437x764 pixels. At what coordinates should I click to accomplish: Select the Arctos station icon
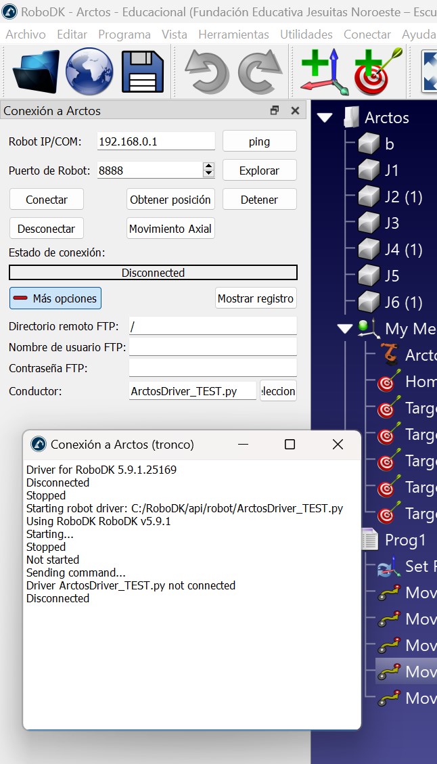click(x=351, y=118)
